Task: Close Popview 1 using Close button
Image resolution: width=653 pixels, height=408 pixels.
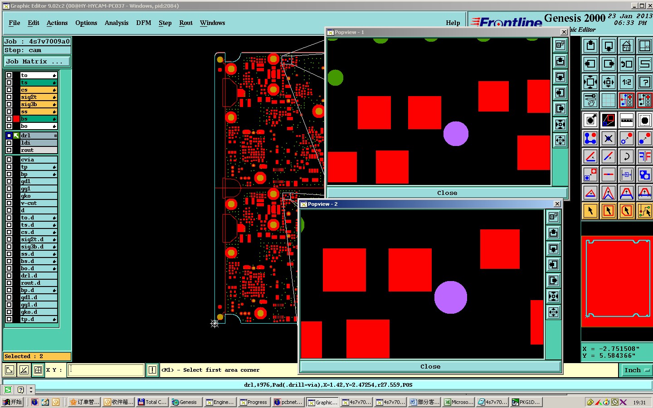Action: [x=447, y=193]
